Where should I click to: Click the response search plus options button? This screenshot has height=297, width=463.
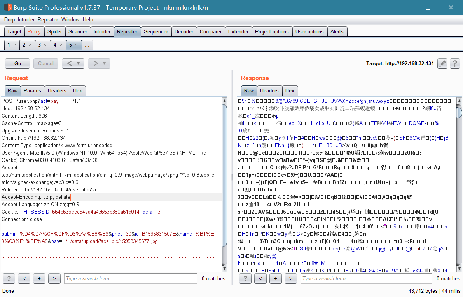tap(275, 278)
